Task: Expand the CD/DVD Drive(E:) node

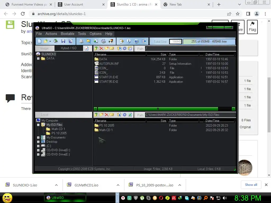Action: 38,154
